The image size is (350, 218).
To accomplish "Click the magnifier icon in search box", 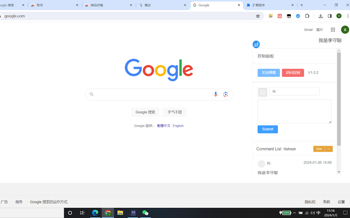I will pos(91,94).
